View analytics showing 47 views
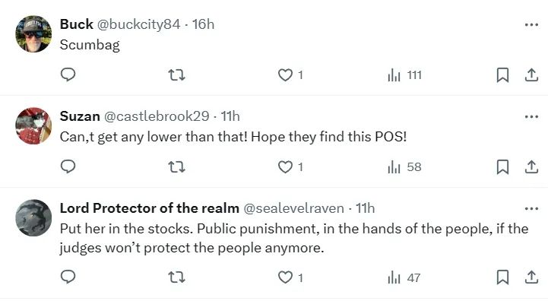The image size is (548, 301). (x=404, y=277)
